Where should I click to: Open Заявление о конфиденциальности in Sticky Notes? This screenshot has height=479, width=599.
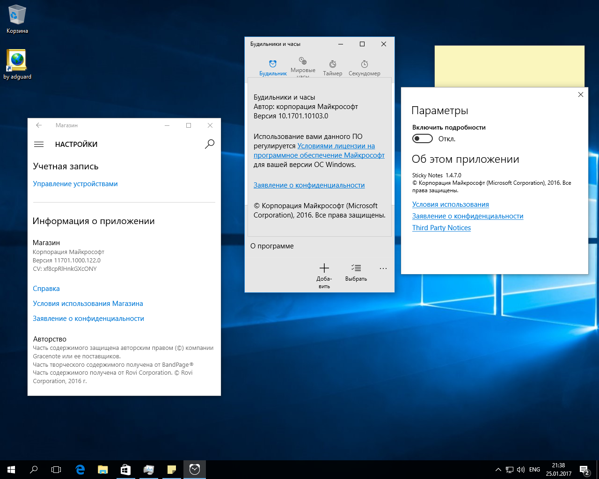pos(468,216)
